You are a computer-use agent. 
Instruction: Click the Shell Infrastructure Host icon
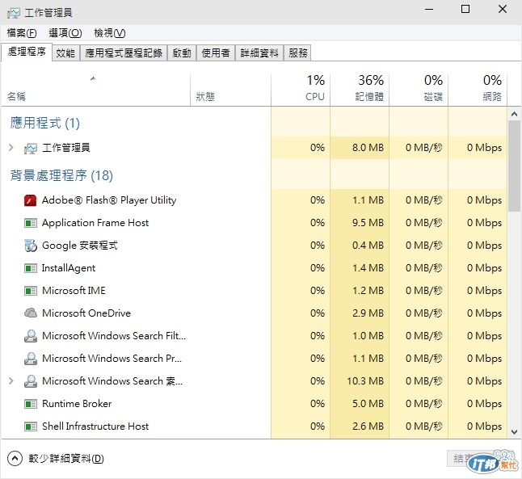[x=31, y=426]
